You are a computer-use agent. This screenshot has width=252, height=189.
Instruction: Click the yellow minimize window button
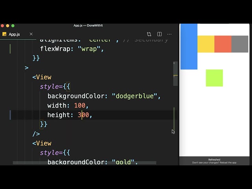(x=7, y=26)
